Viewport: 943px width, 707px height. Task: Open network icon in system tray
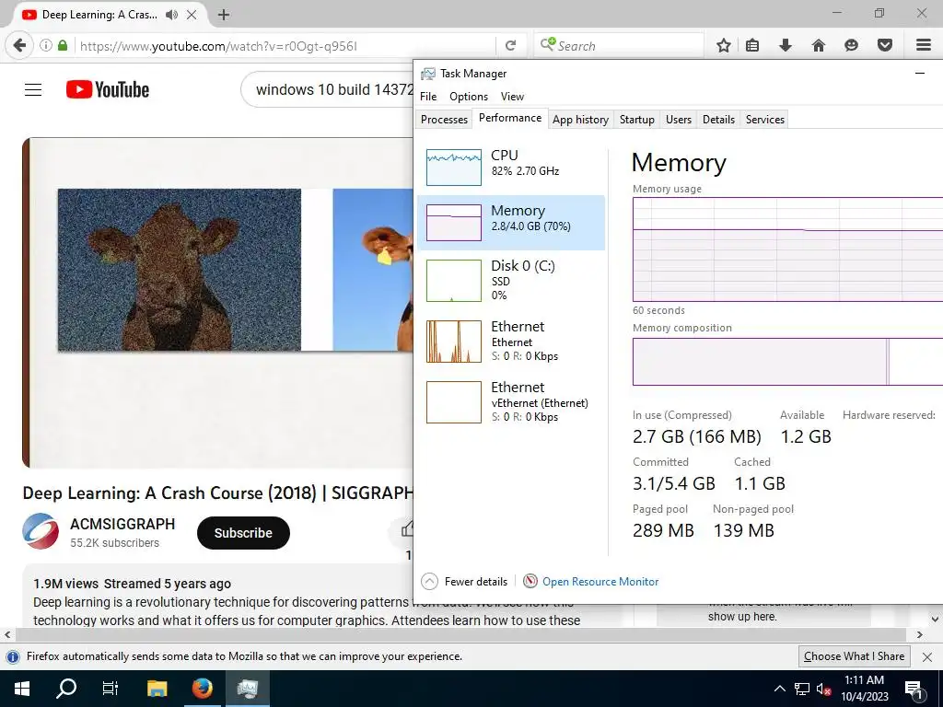802,689
